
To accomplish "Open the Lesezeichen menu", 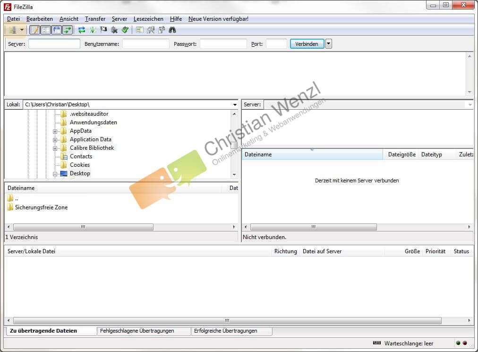I will point(148,19).
